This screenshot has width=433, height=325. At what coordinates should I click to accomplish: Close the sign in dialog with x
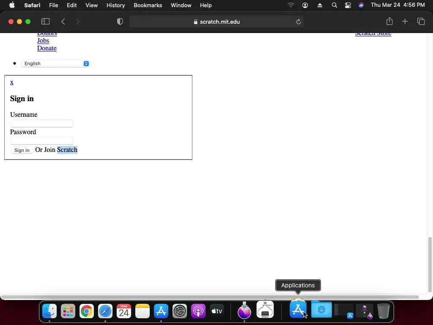[x=11, y=83]
